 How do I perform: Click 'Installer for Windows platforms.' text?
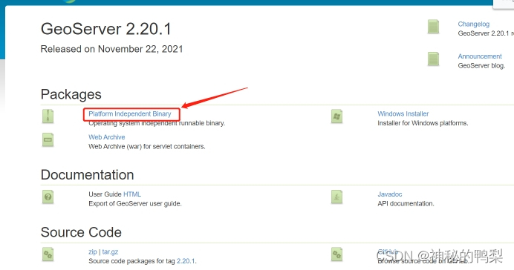423,123
